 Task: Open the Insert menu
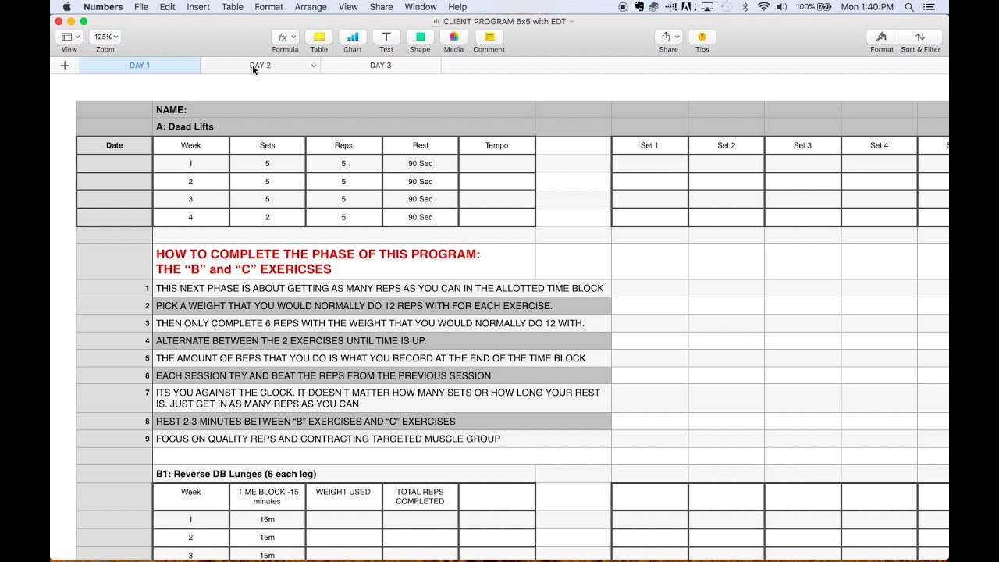[x=198, y=7]
